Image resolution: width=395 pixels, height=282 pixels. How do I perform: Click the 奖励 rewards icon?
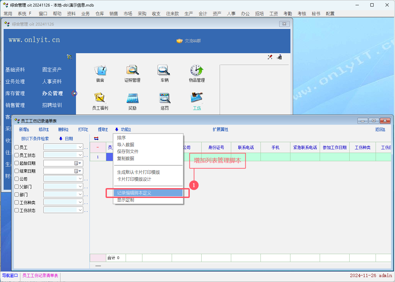132,98
